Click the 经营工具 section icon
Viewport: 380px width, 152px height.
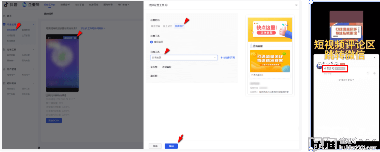[x=4, y=49]
